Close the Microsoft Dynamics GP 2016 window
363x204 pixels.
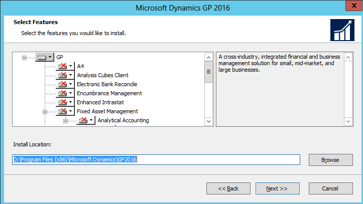[x=354, y=6]
